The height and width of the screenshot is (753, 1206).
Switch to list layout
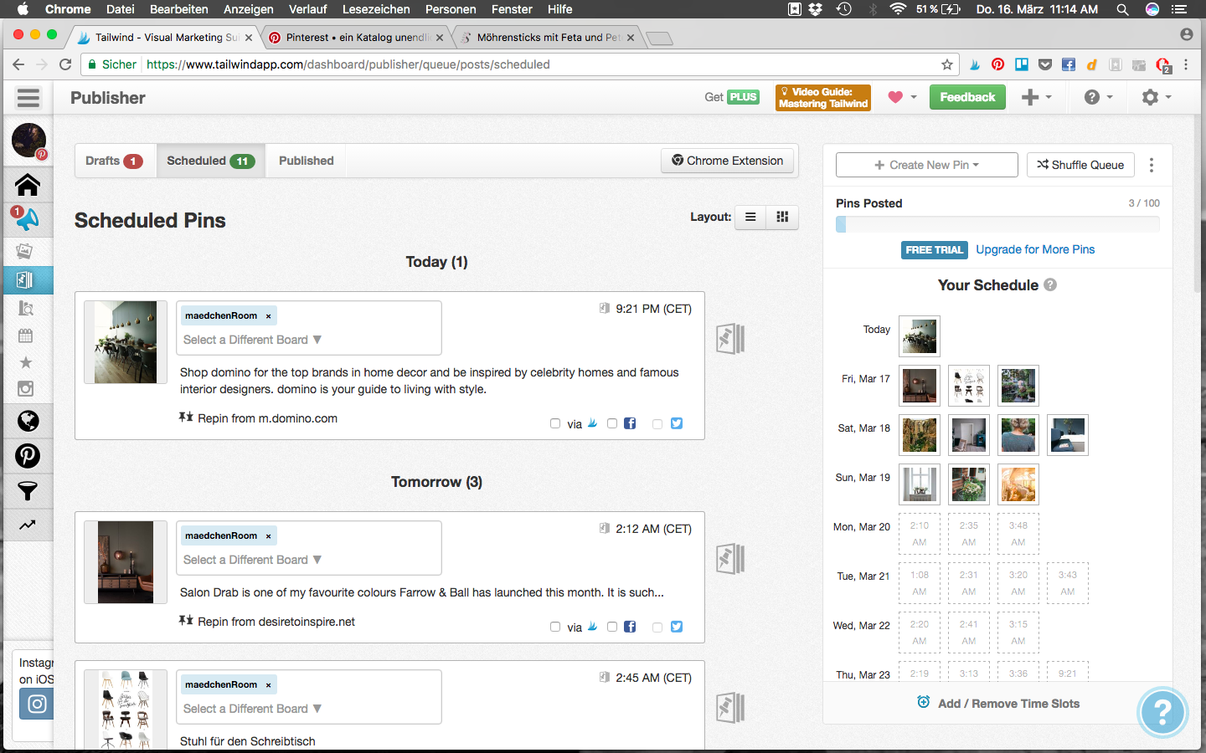pos(750,218)
